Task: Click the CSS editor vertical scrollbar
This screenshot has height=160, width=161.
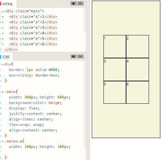Action: click(85, 104)
